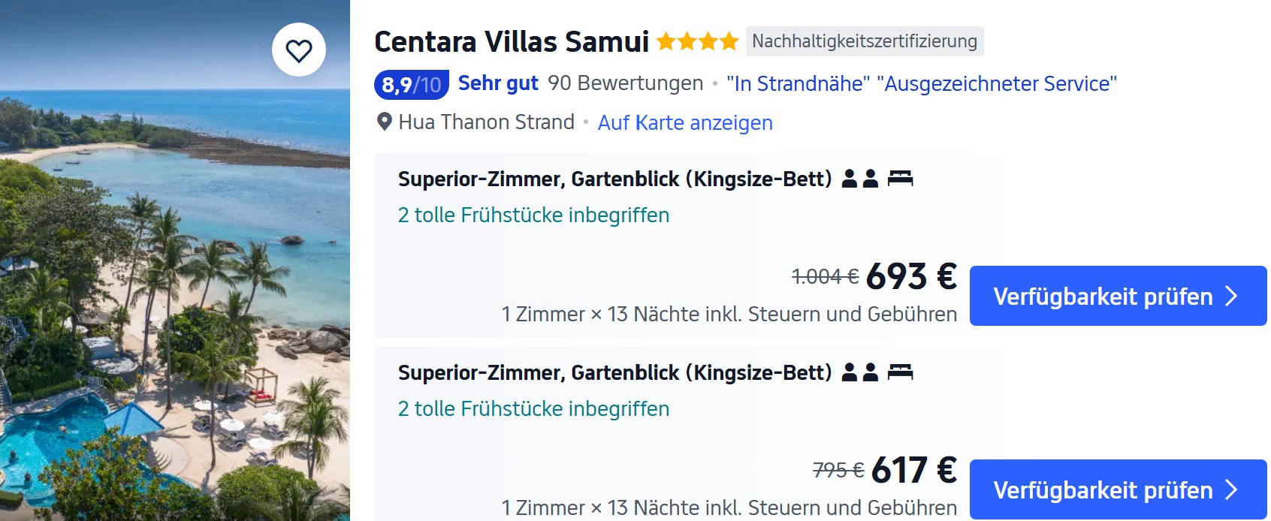Open the beach resort hotel photo
Screen dimensions: 1271x521
174,300
